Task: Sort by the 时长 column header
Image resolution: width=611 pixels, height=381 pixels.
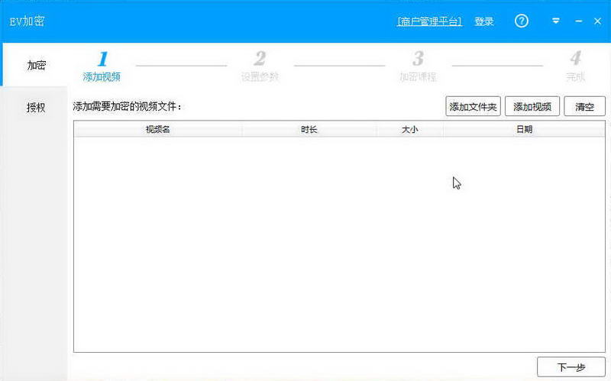Action: (x=309, y=129)
